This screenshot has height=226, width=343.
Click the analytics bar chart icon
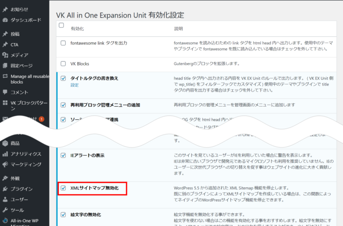[x=5, y=154]
